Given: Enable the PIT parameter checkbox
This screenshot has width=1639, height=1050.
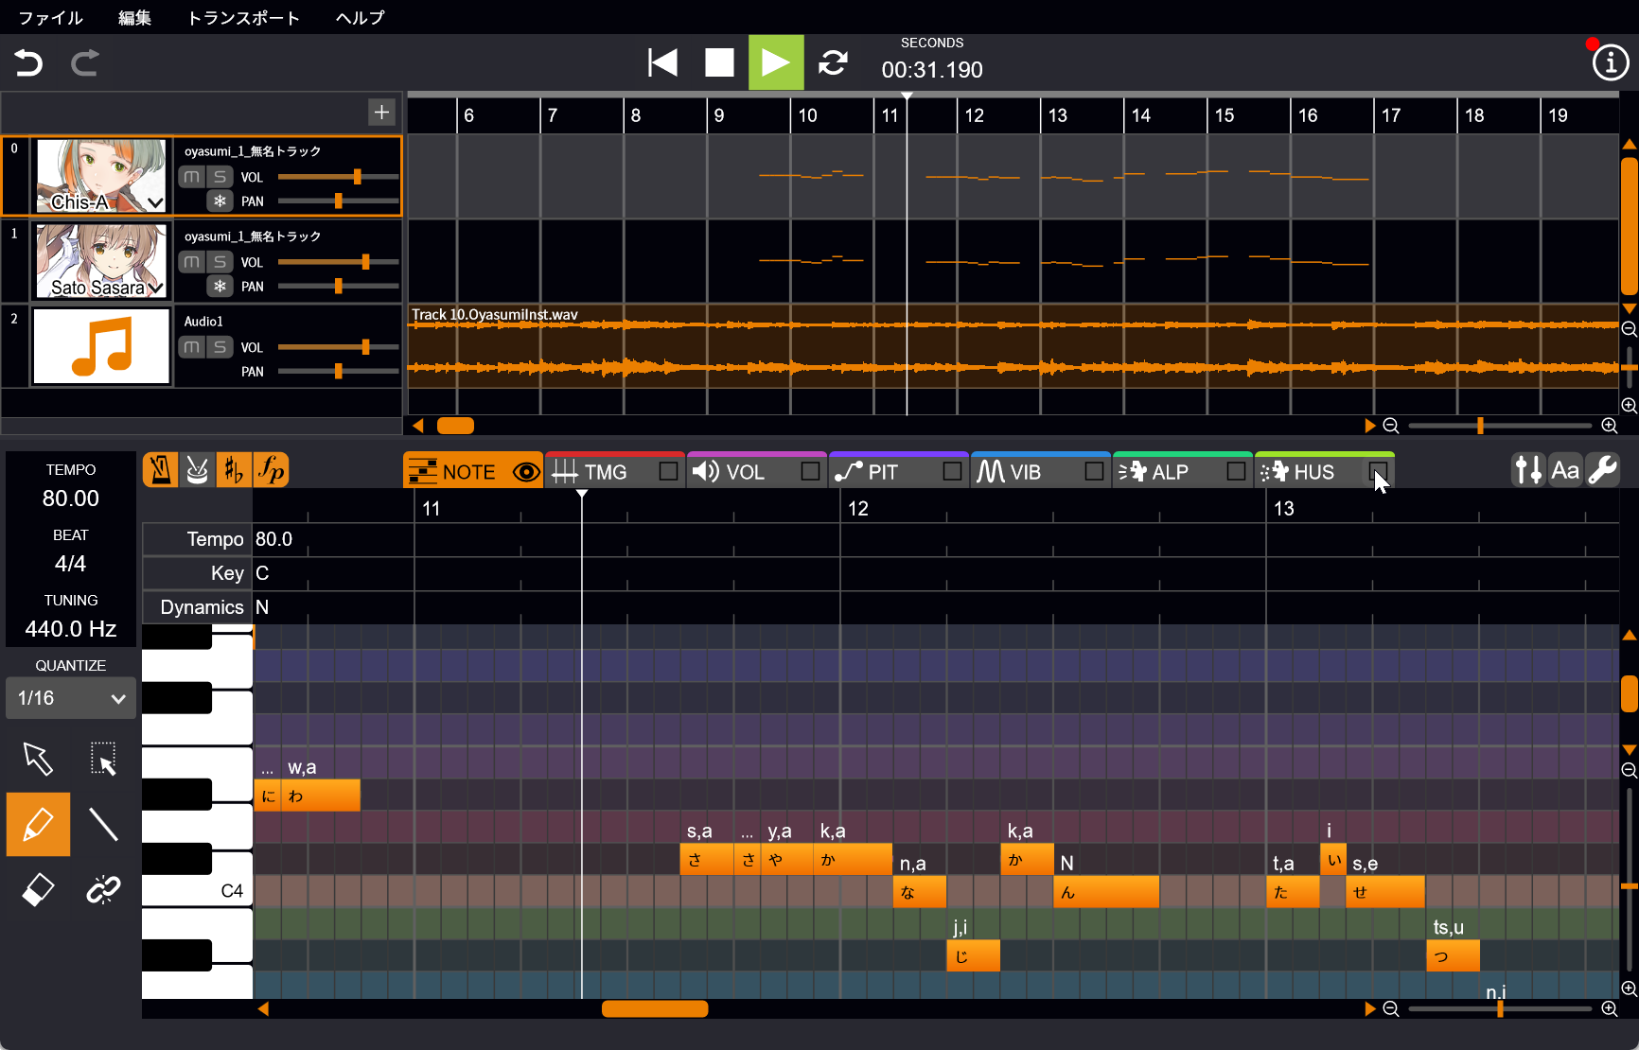Looking at the screenshot, I should tap(952, 471).
